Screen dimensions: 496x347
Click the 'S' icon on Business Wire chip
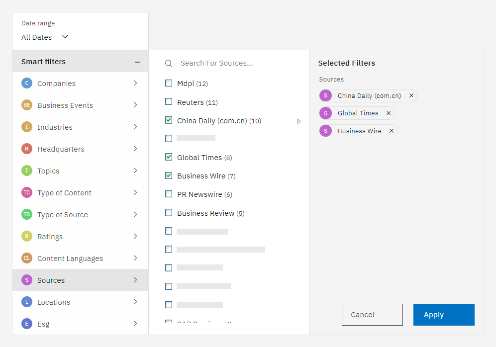click(x=325, y=131)
